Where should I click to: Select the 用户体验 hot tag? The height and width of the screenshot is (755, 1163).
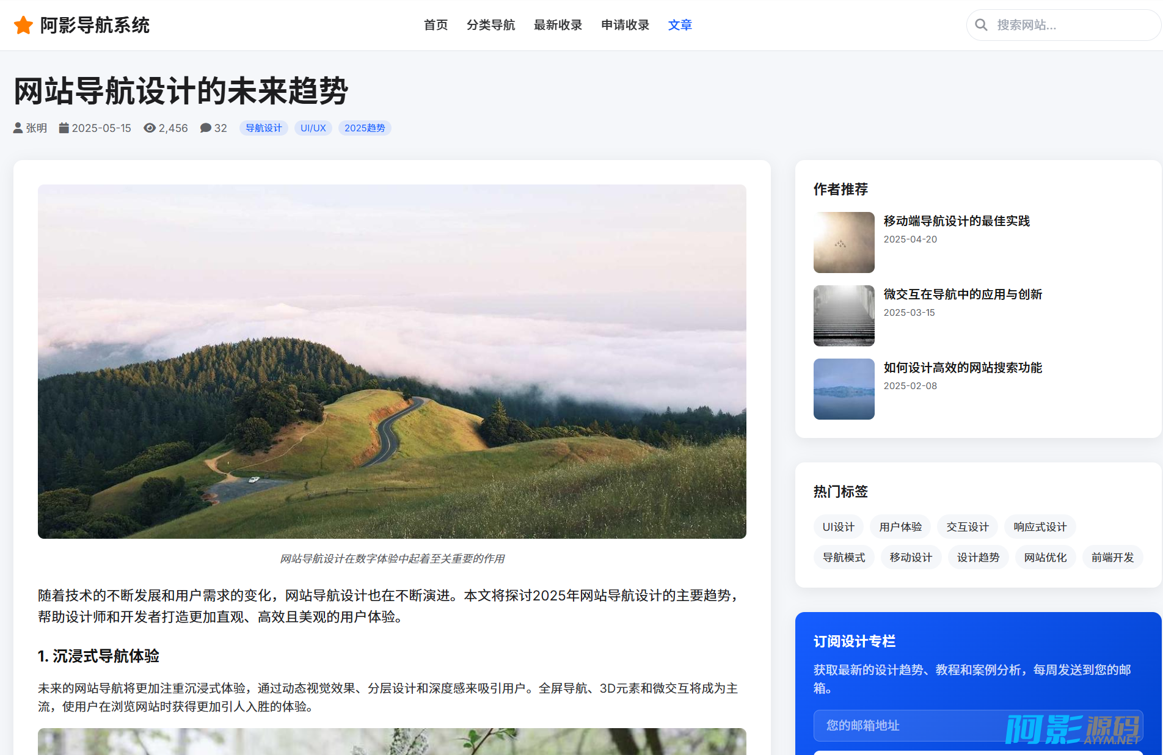(x=900, y=527)
